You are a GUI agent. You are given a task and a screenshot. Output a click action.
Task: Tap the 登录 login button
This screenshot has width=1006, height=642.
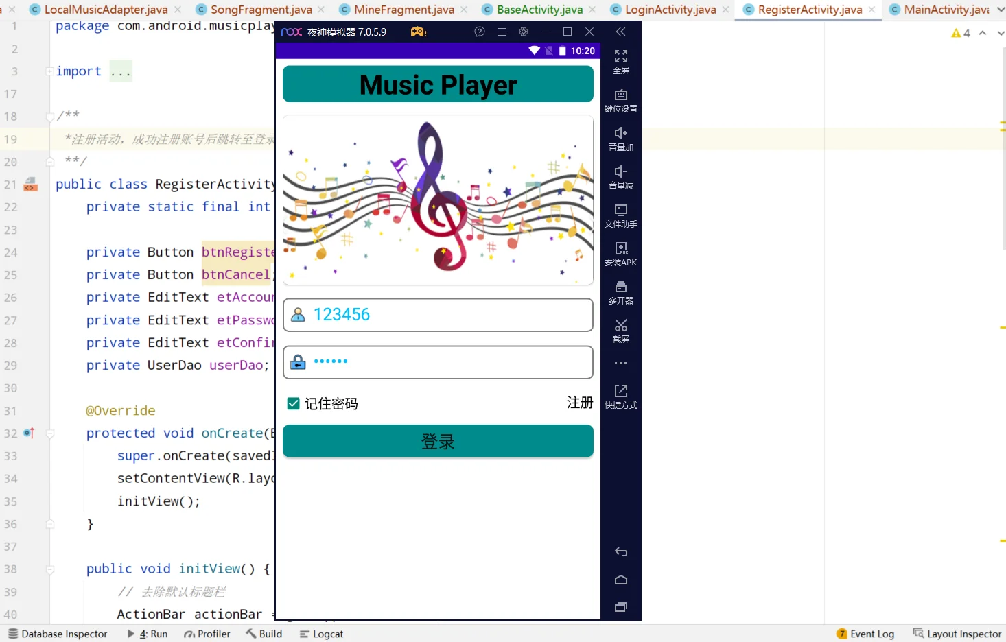coord(438,441)
